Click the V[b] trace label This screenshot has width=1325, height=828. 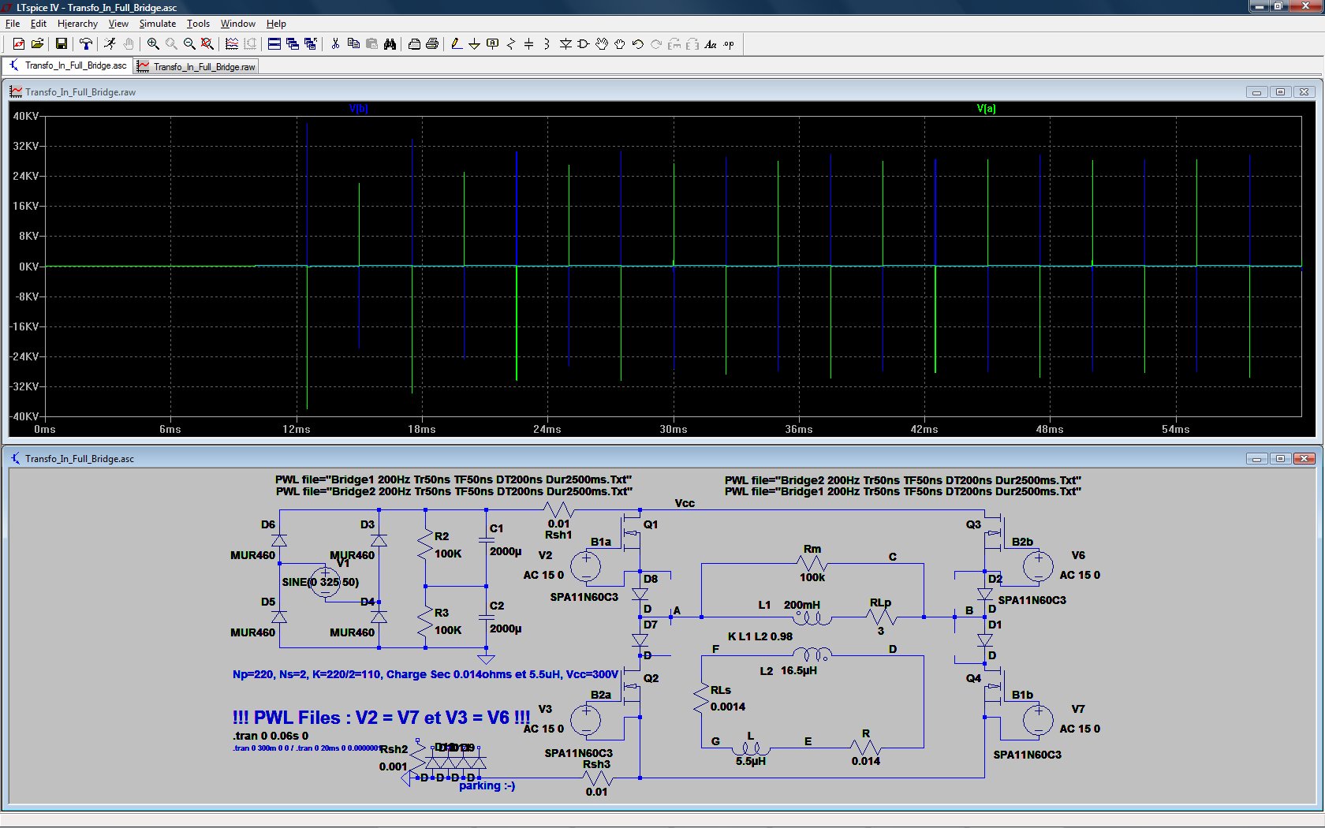click(x=358, y=109)
